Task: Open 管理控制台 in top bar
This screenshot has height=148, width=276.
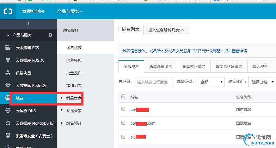Action: [x=33, y=11]
